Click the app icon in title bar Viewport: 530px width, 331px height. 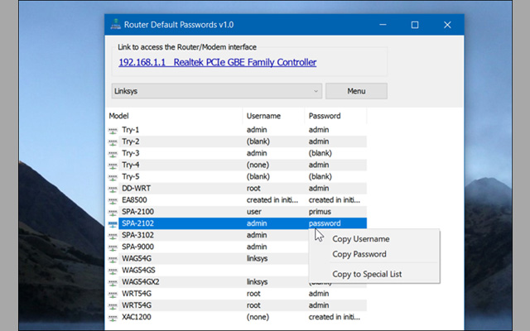point(115,25)
